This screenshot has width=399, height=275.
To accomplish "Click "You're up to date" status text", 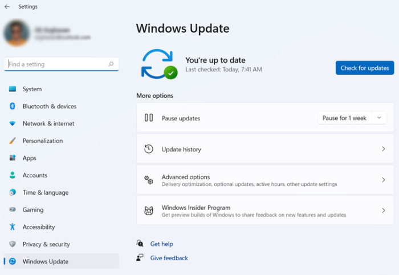I will pyautogui.click(x=215, y=60).
